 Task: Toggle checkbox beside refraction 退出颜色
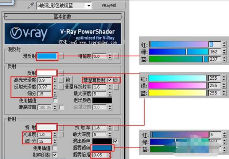[116, 141]
